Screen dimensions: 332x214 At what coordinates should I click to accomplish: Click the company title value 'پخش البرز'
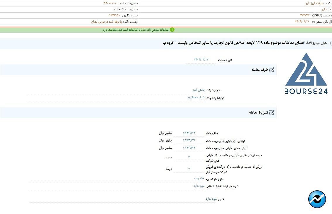198,90
